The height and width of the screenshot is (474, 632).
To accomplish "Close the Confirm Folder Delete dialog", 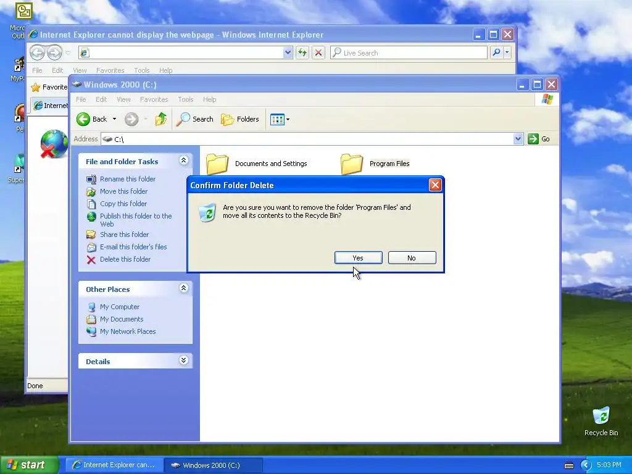I will click(435, 185).
